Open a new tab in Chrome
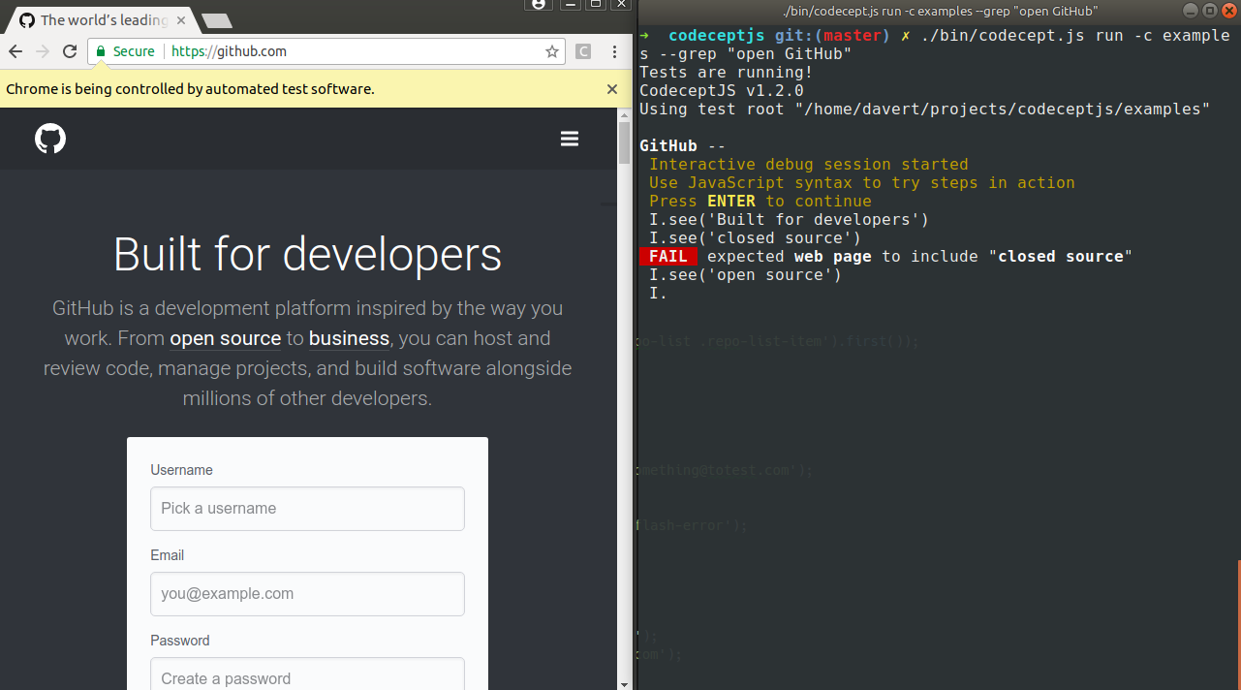This screenshot has height=690, width=1241. click(x=216, y=20)
